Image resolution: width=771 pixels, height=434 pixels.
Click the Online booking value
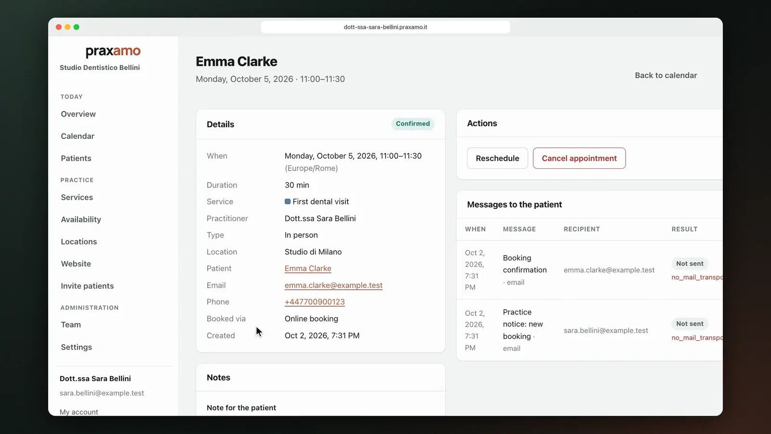tap(311, 319)
